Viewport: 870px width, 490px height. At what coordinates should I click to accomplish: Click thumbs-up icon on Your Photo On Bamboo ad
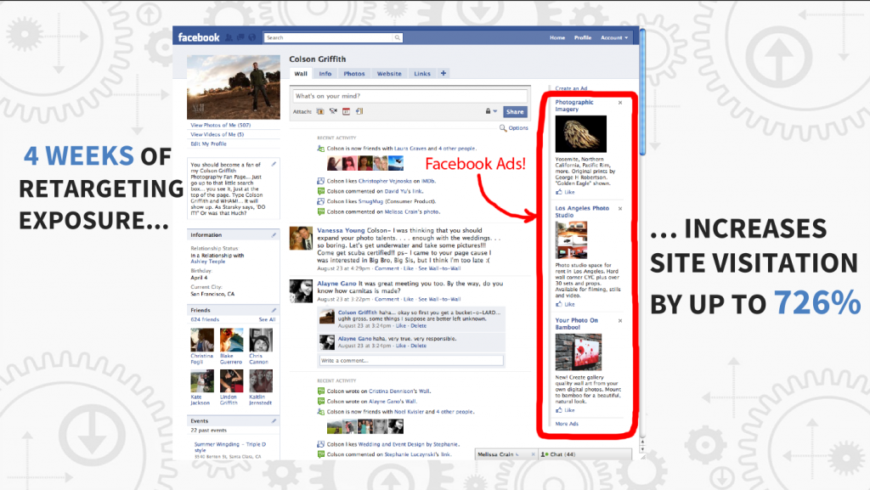click(x=559, y=410)
